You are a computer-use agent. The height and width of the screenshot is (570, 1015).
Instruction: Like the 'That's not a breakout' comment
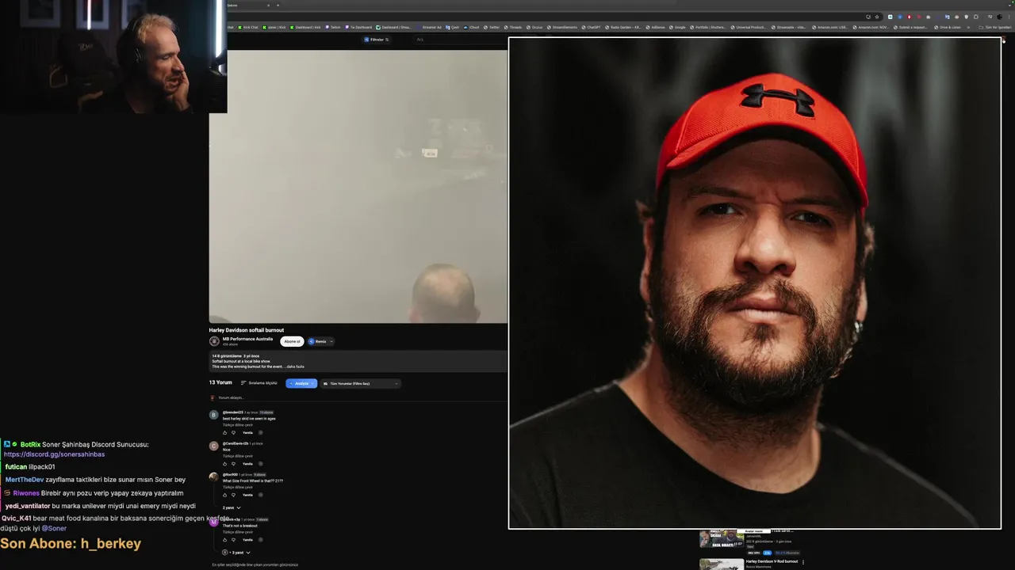(x=224, y=540)
